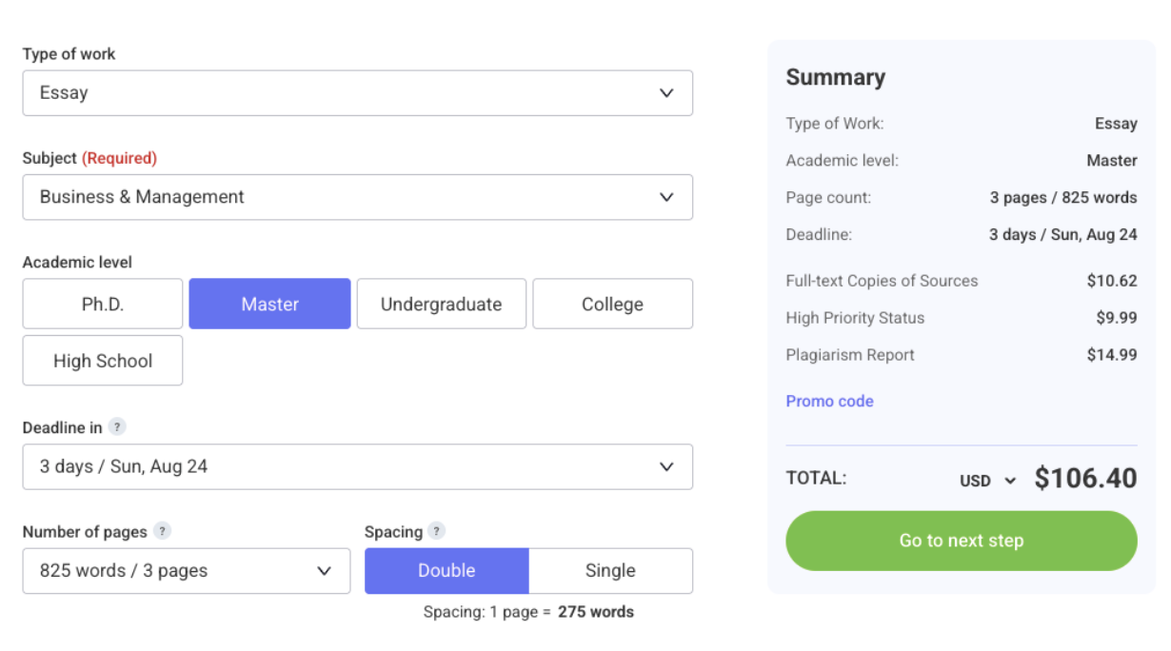Choose Undergraduate academic level

pos(441,305)
